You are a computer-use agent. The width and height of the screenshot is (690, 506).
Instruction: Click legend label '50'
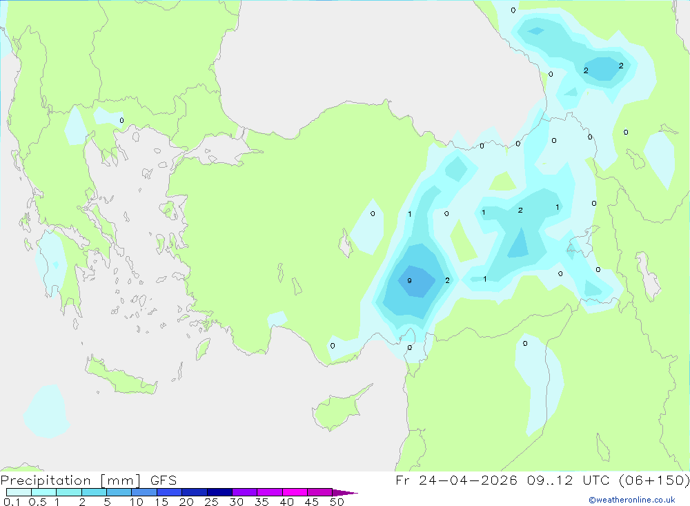[337, 502]
